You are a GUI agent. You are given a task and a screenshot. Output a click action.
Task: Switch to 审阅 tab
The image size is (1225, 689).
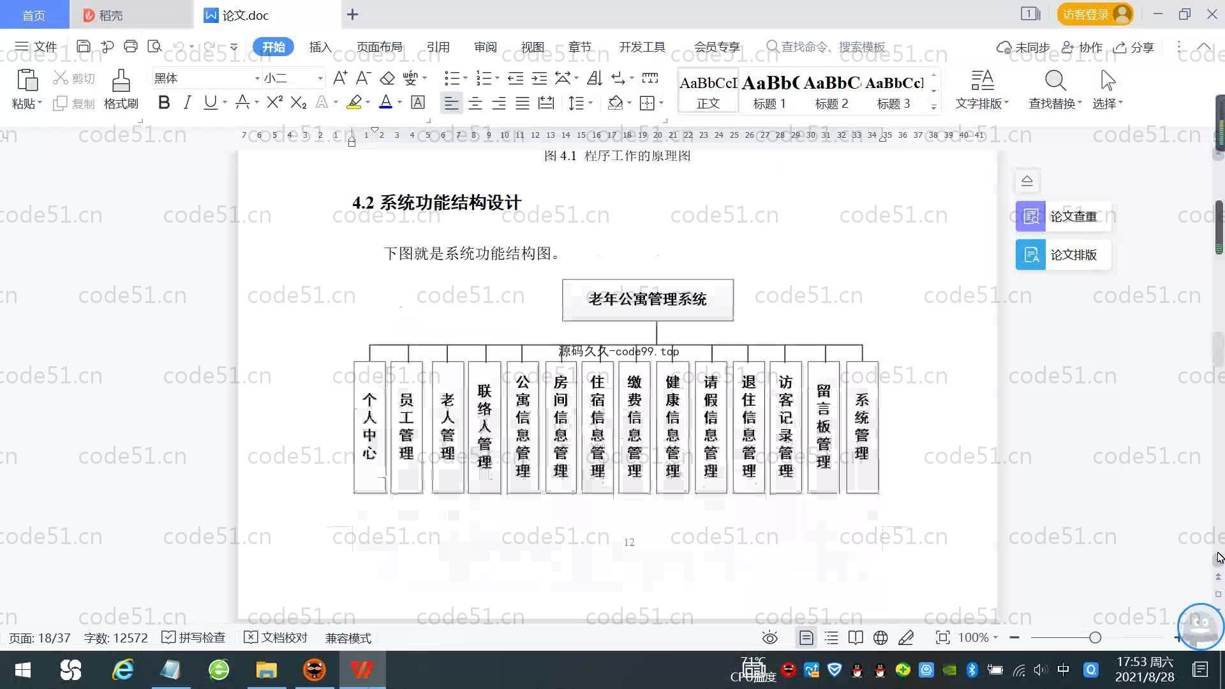[486, 47]
